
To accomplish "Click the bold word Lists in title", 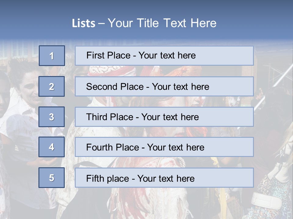I will point(84,23).
